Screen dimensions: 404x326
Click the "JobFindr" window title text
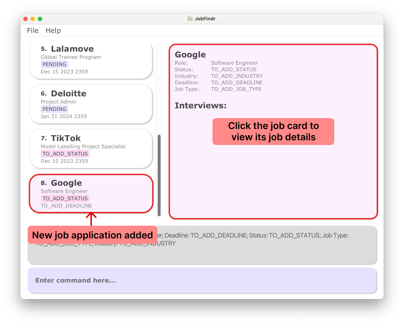pyautogui.click(x=205, y=19)
